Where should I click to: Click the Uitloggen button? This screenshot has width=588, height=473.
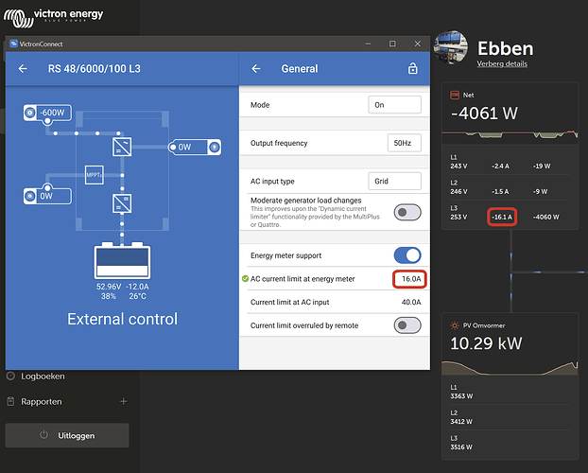pos(67,435)
